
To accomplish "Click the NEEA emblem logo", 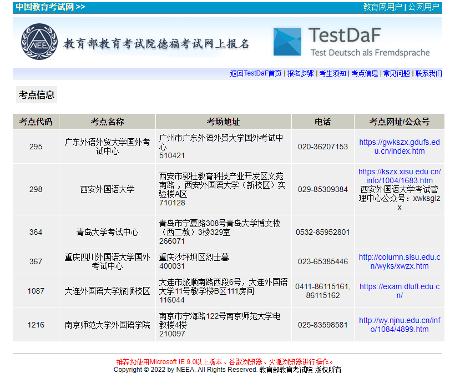I will (39, 42).
